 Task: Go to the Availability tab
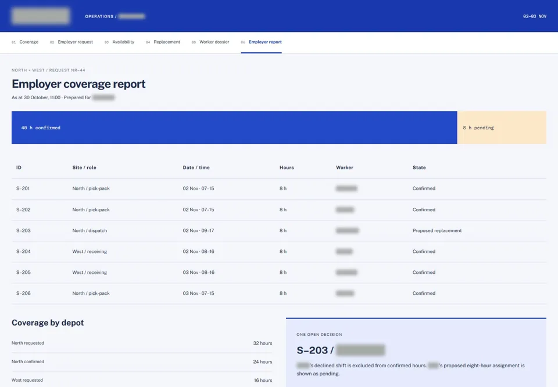(x=119, y=42)
